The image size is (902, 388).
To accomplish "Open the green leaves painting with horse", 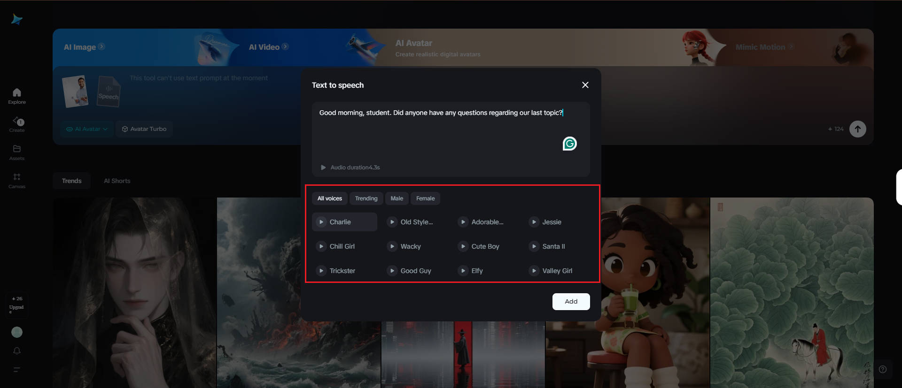I will [792, 293].
